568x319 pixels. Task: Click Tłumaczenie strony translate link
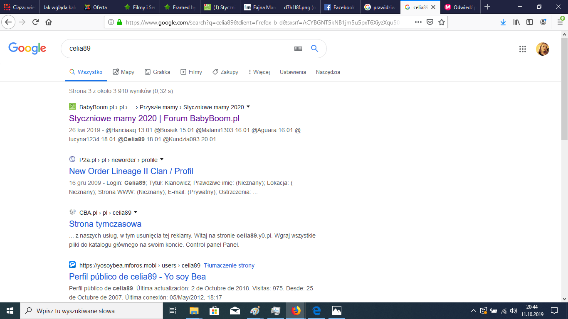tap(229, 265)
